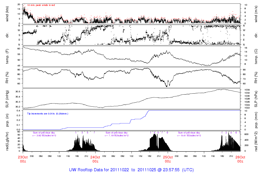The width and height of the screenshot is (263, 180).
Task: Select the '24Oct 00z' date label
Action: (95, 159)
